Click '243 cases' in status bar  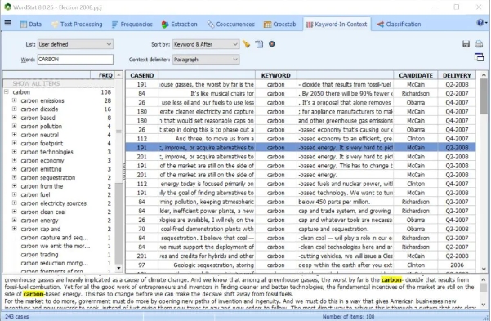tap(16, 317)
